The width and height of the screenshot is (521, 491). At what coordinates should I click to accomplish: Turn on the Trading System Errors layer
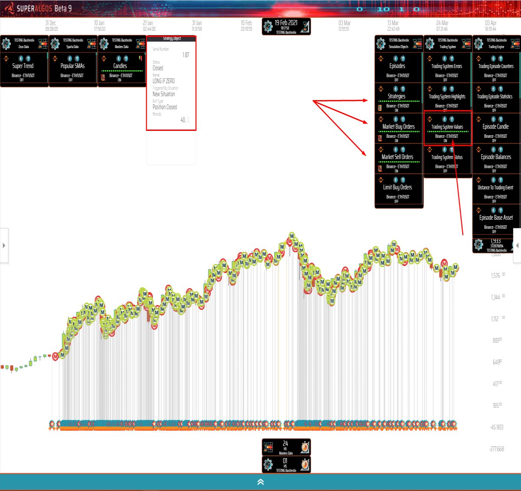coord(448,68)
